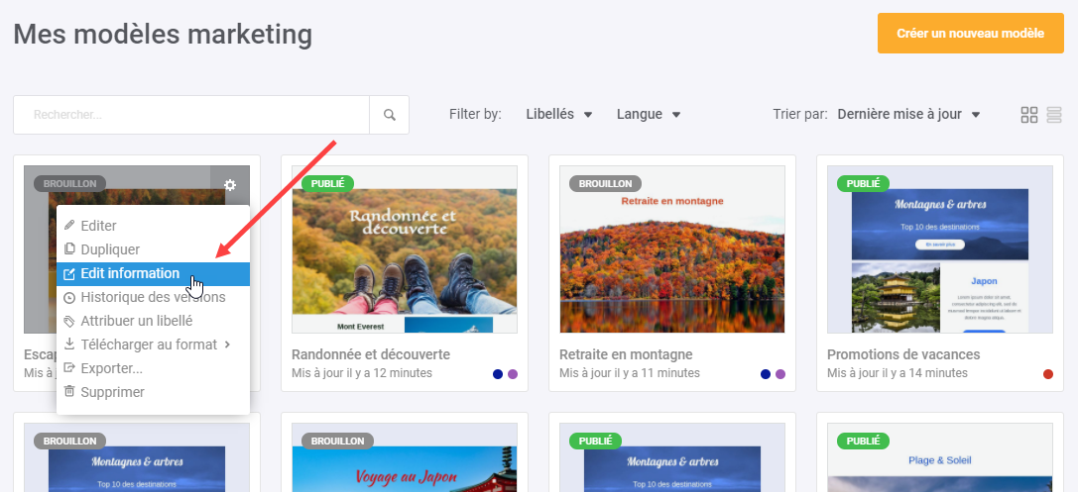Viewport: 1078px width, 492px height.
Task: Open Voyage au Japon template thumbnail
Action: (x=405, y=457)
